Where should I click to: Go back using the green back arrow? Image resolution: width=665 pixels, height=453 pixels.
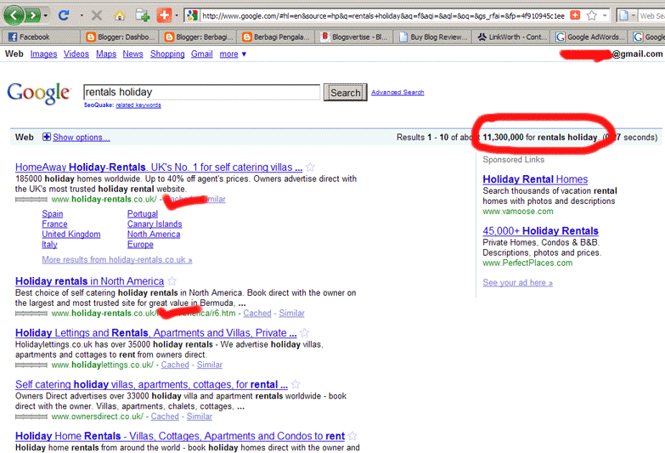pyautogui.click(x=14, y=15)
